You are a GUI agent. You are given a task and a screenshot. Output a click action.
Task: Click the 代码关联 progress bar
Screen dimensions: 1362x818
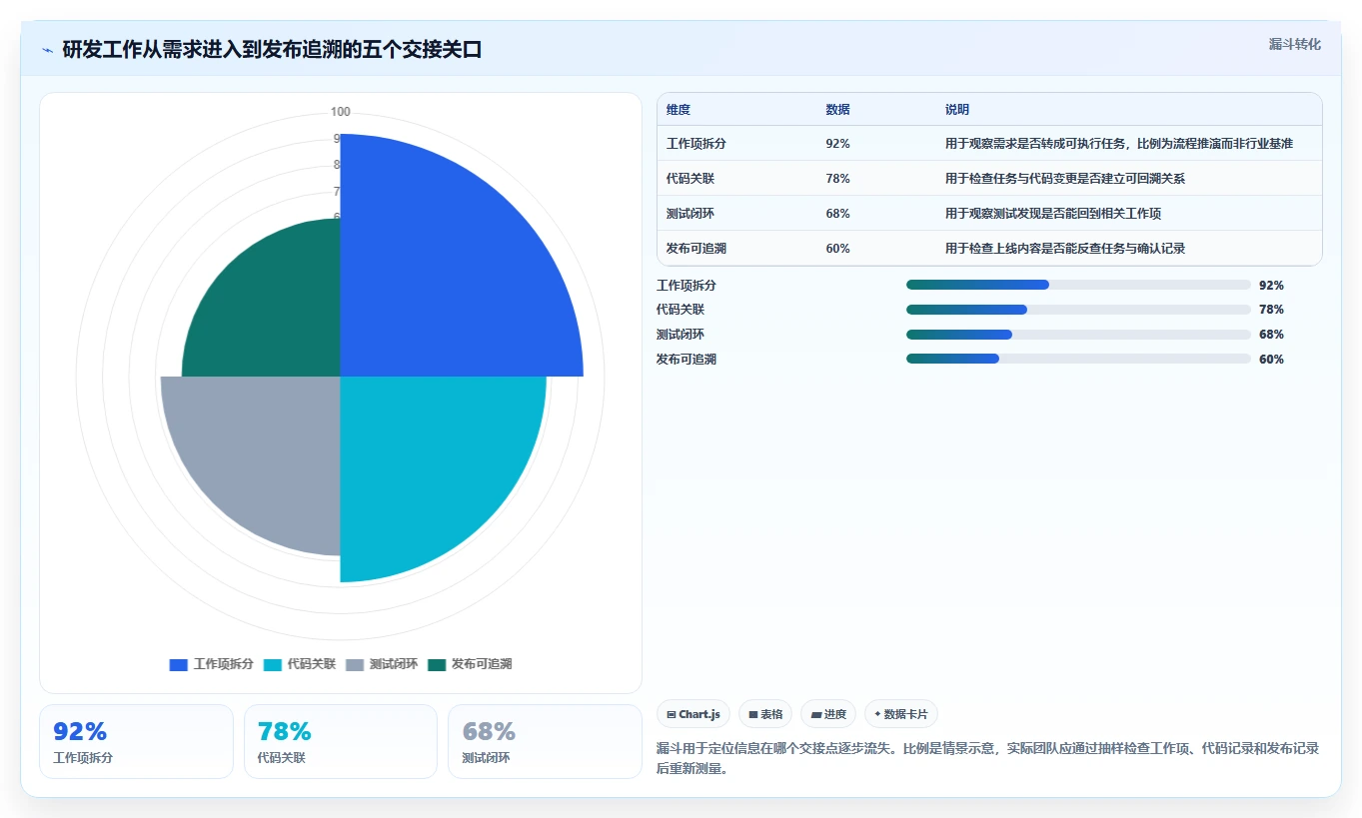pos(1078,310)
